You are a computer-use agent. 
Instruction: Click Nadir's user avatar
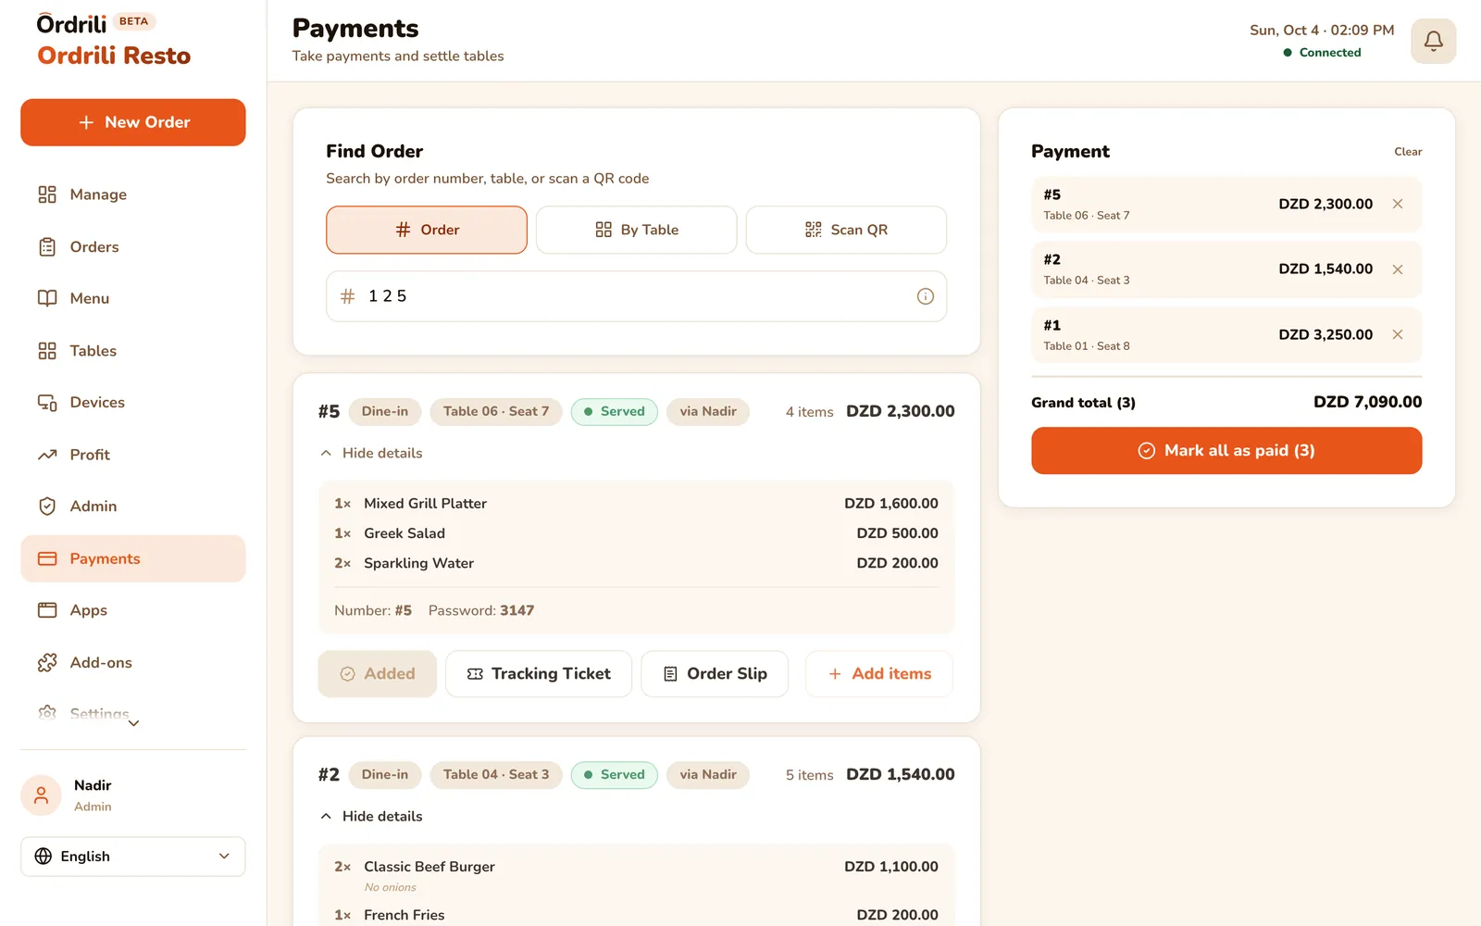pos(41,795)
